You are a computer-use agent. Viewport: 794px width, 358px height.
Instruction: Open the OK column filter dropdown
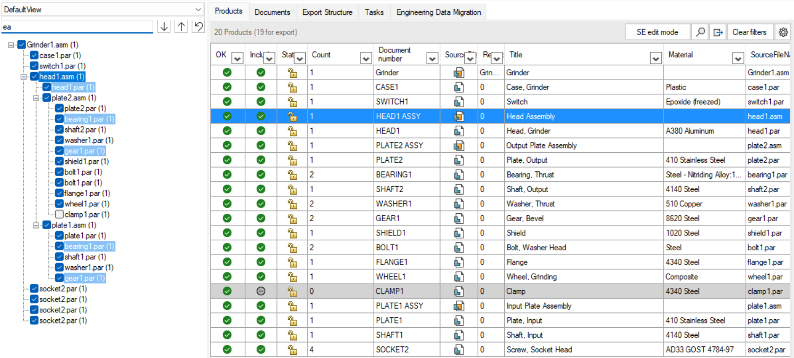237,58
